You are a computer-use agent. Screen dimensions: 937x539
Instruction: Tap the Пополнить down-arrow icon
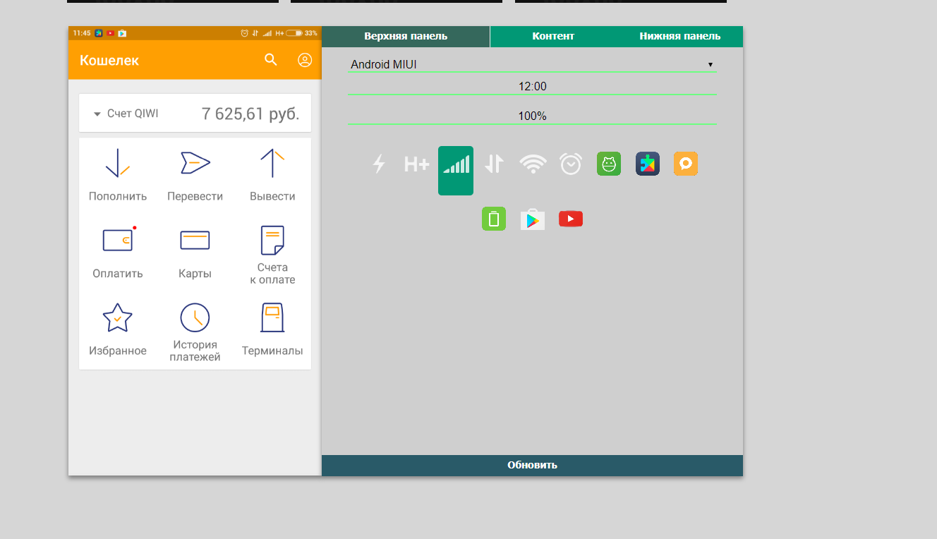point(118,163)
